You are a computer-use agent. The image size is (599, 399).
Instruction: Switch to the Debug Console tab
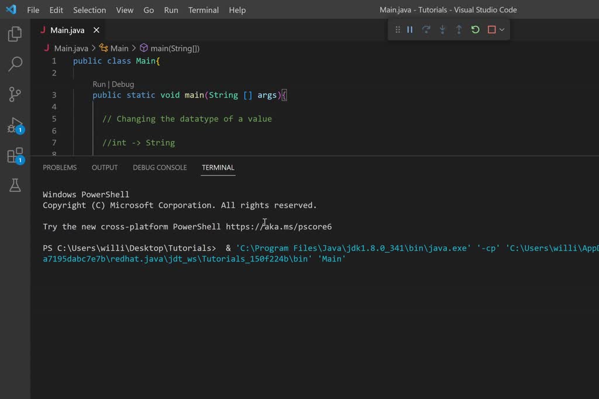point(160,167)
